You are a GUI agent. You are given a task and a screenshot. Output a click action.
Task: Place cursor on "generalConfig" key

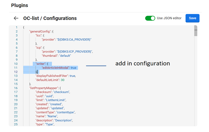[39, 32]
